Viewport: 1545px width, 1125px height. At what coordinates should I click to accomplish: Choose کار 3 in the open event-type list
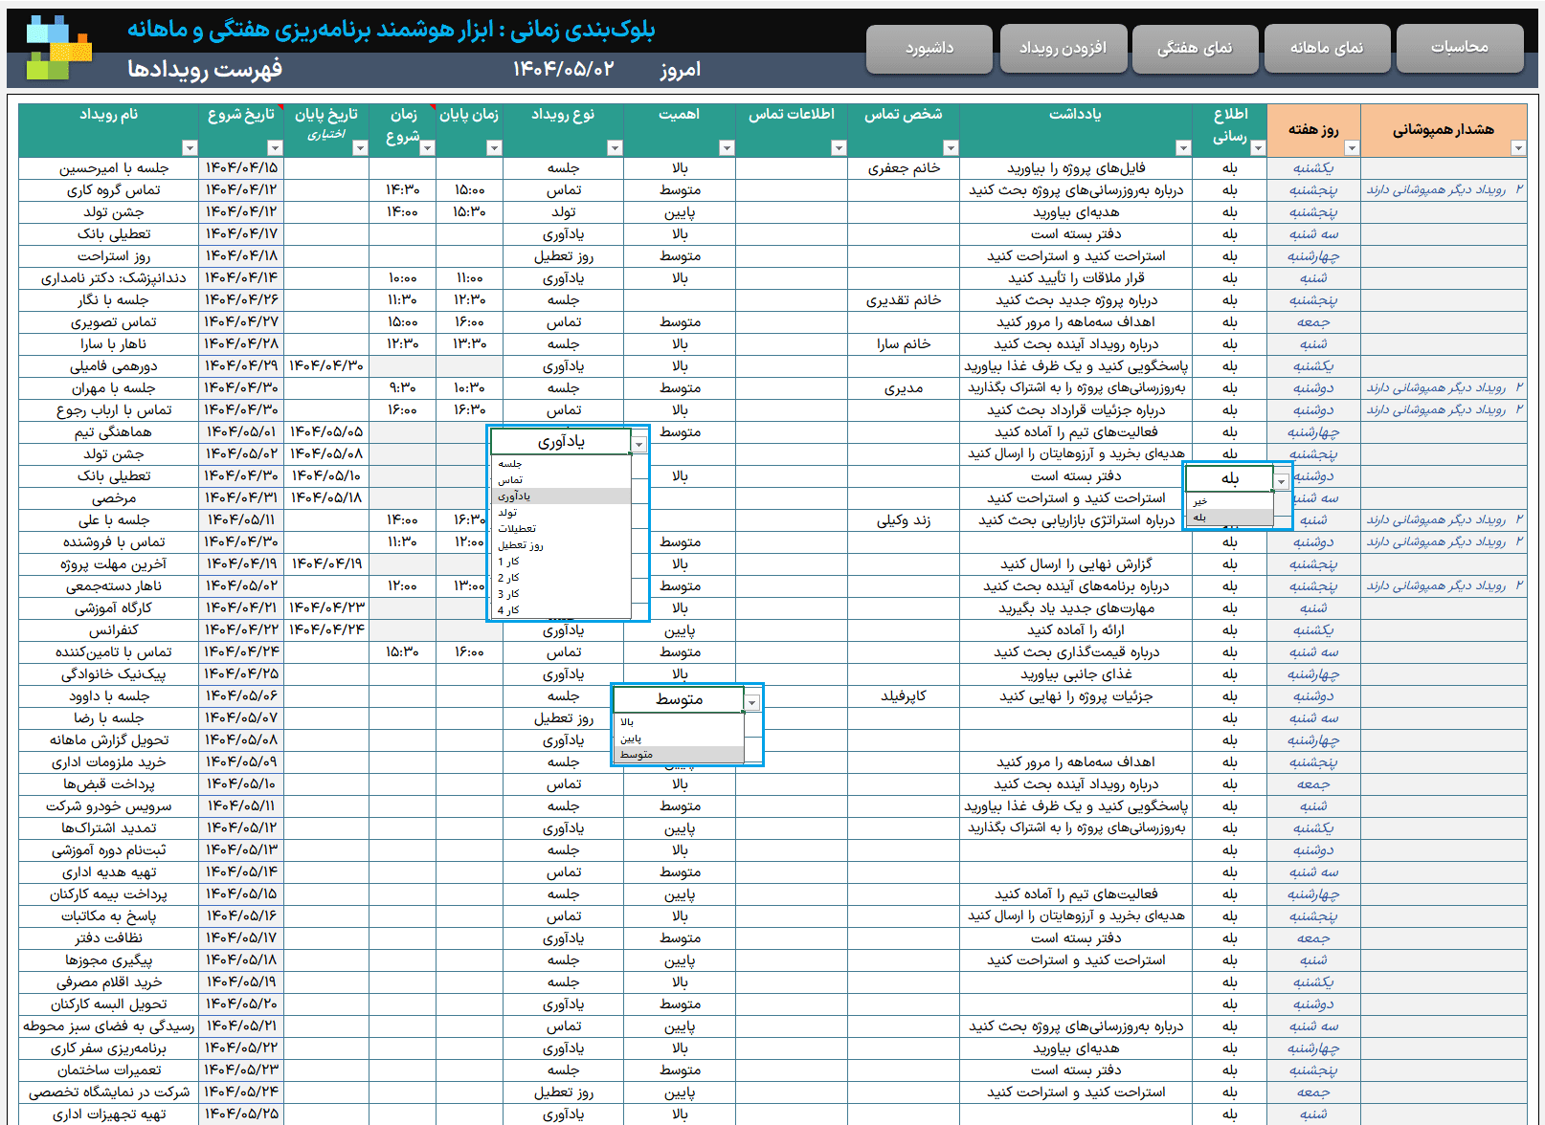coord(561,594)
